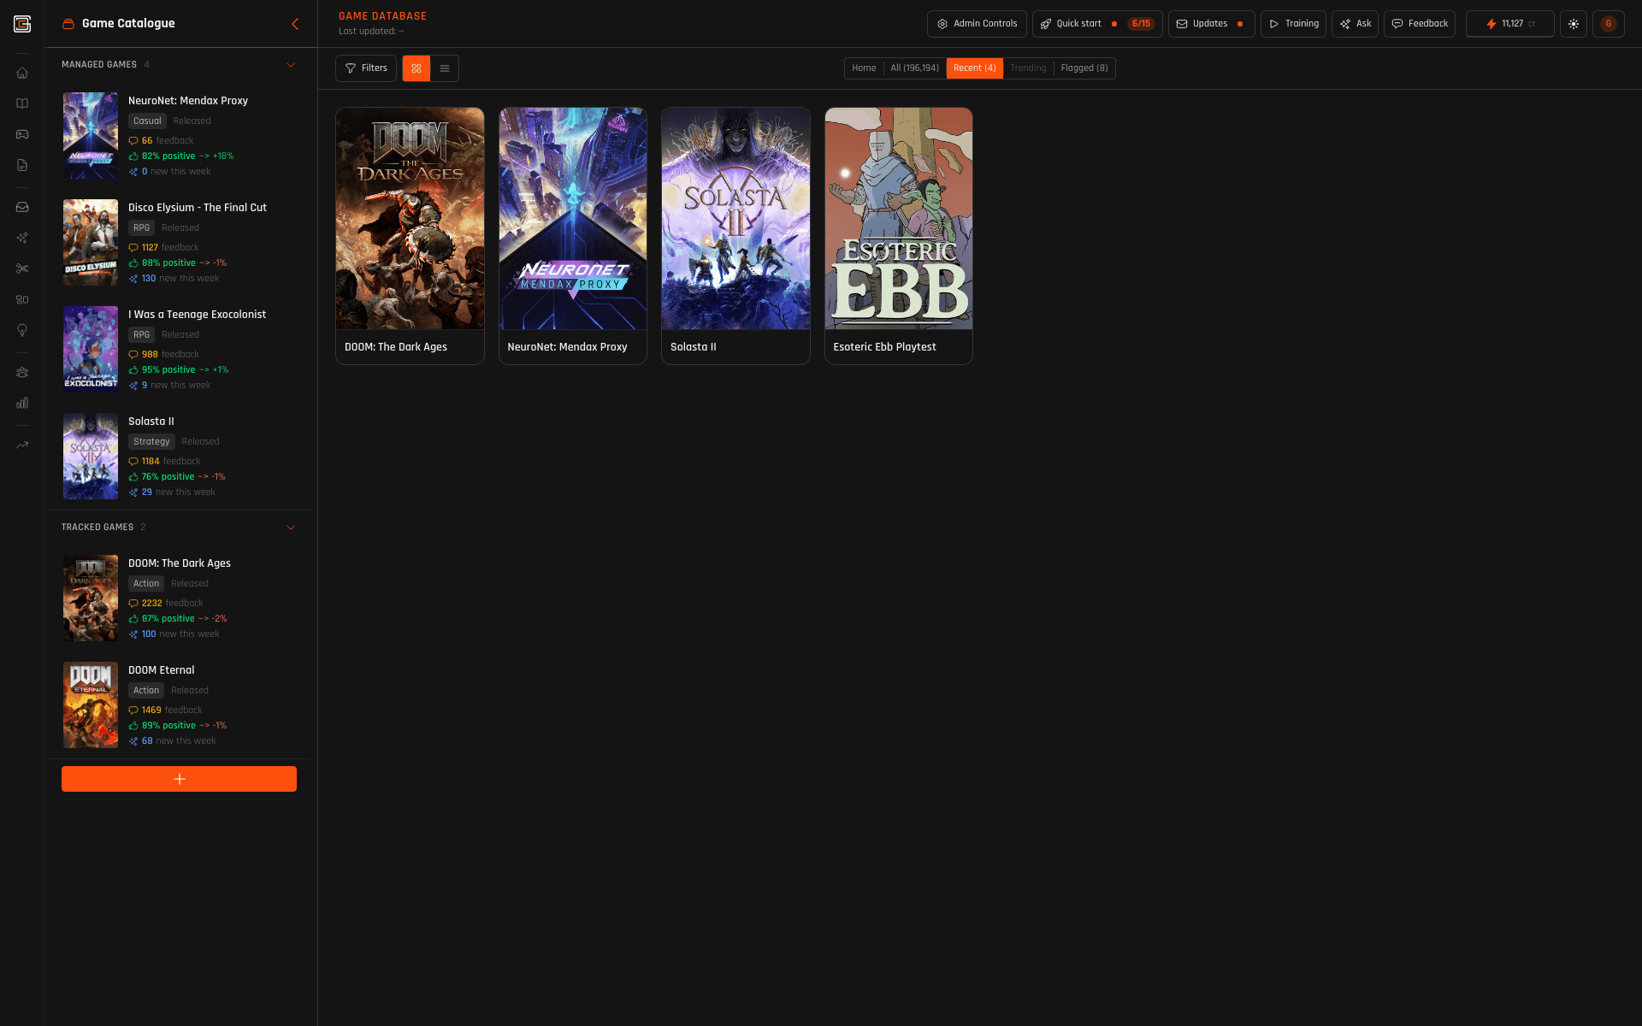The width and height of the screenshot is (1642, 1026).
Task: Open the lightbulb insights sidebar icon
Action: (x=22, y=330)
